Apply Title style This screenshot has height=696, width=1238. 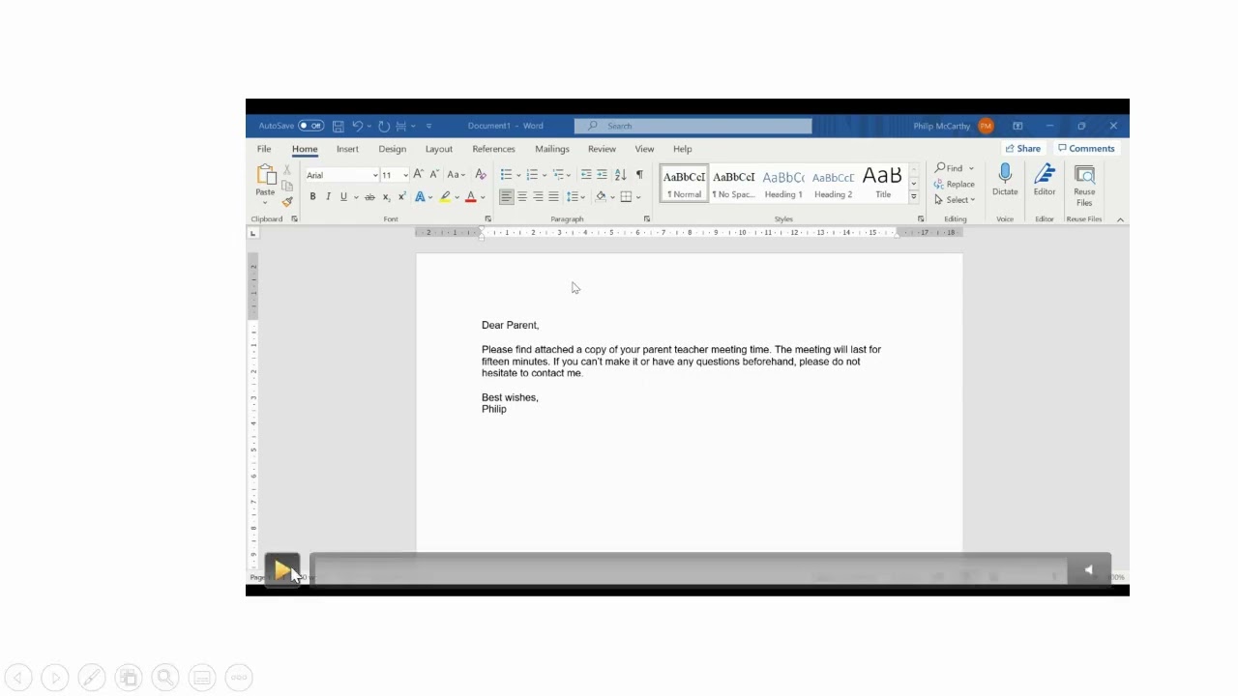[x=883, y=183]
